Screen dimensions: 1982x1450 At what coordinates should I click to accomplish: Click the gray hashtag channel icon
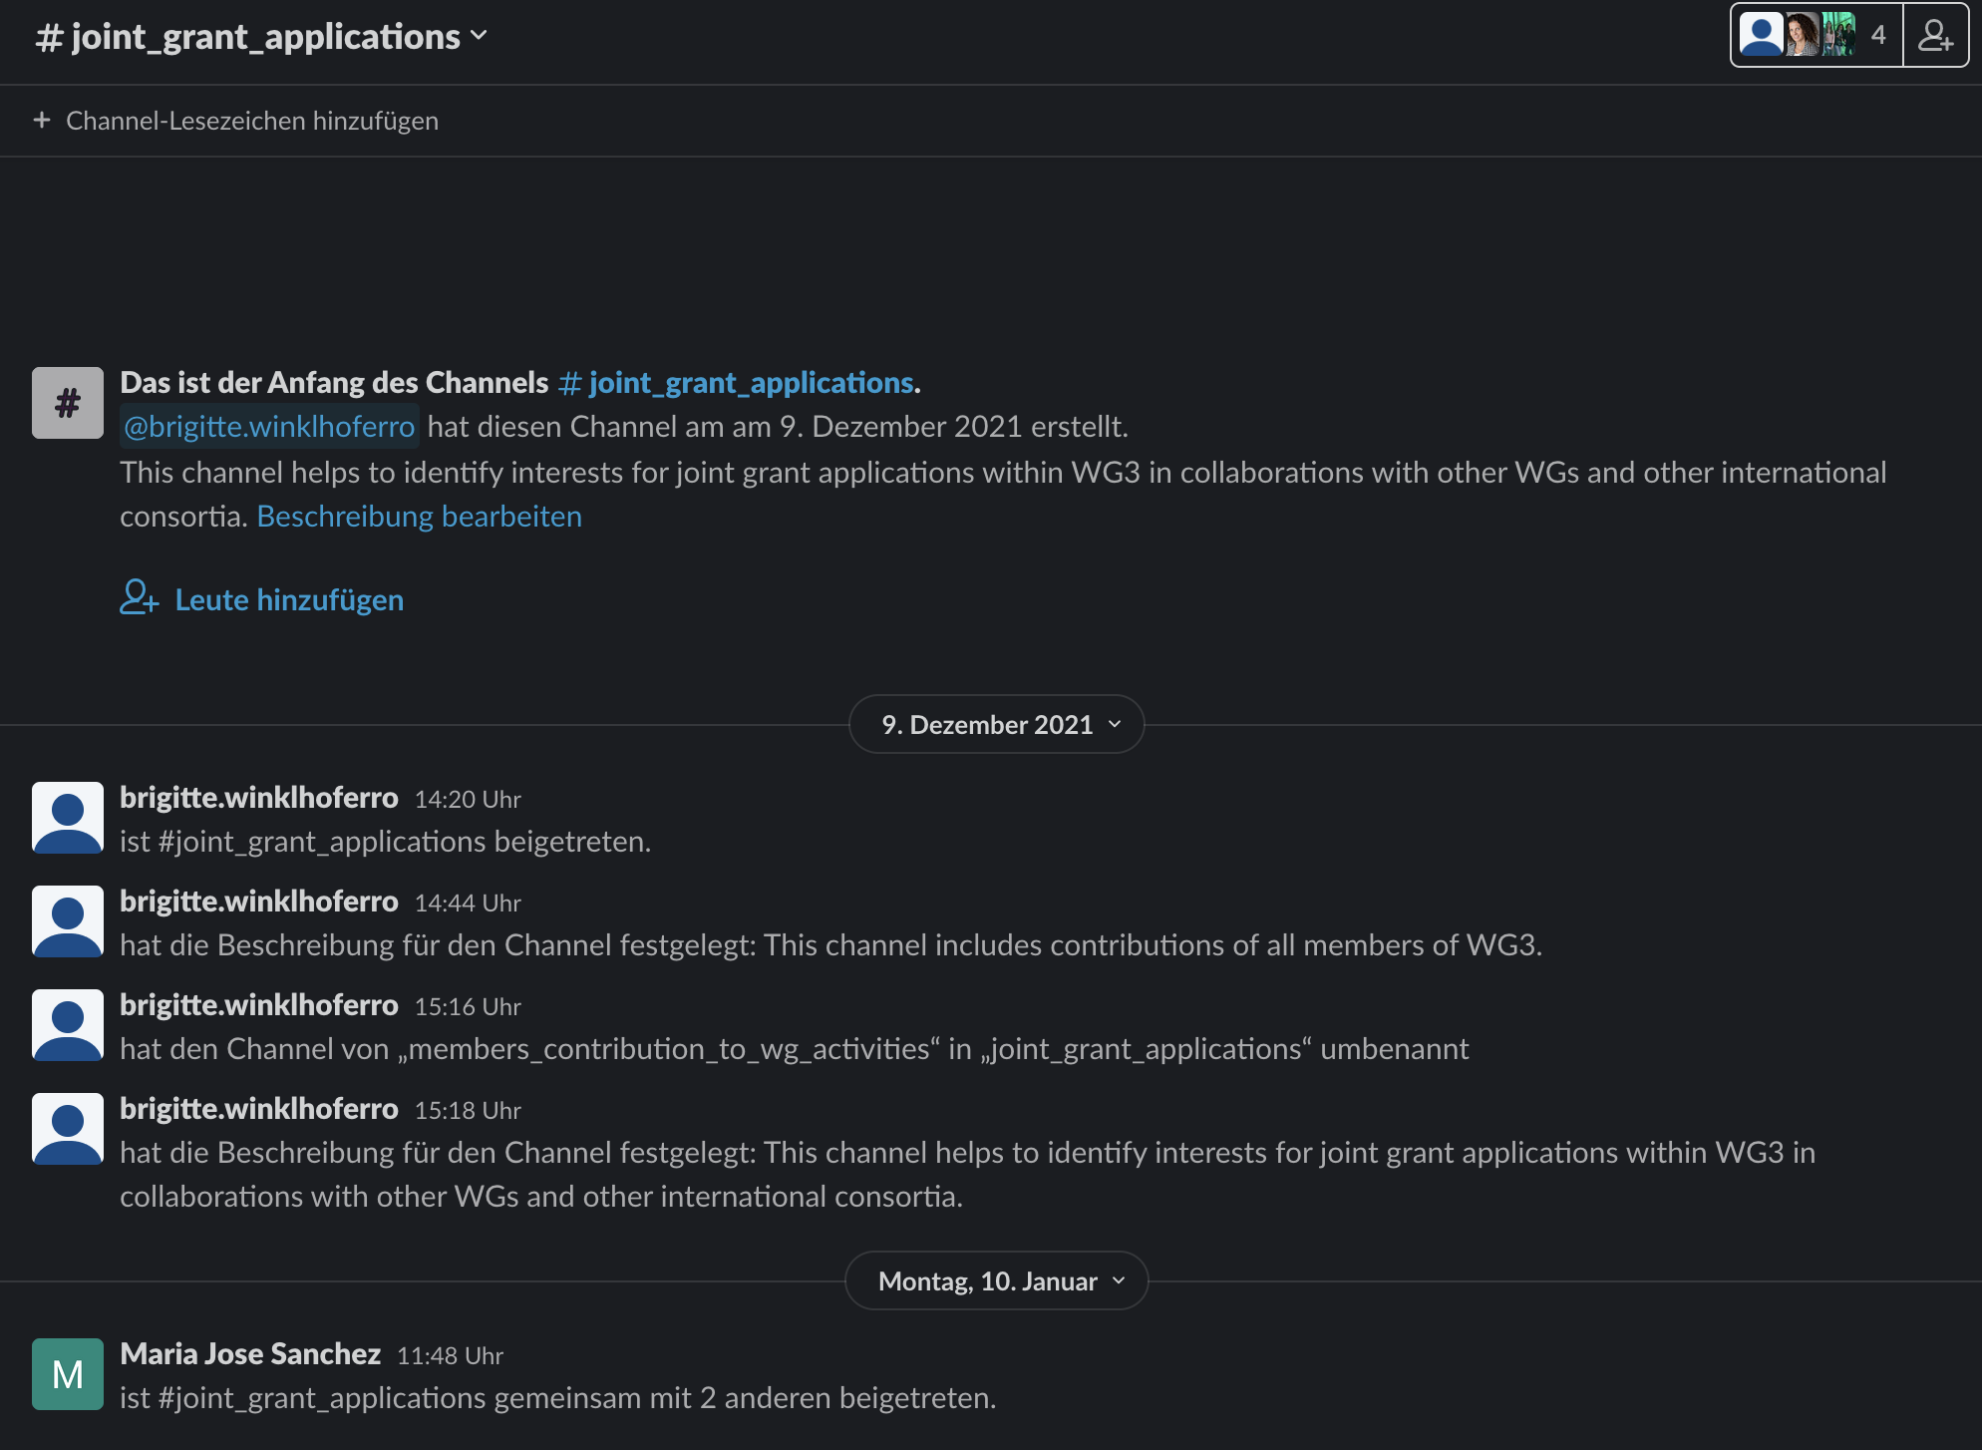pyautogui.click(x=68, y=403)
